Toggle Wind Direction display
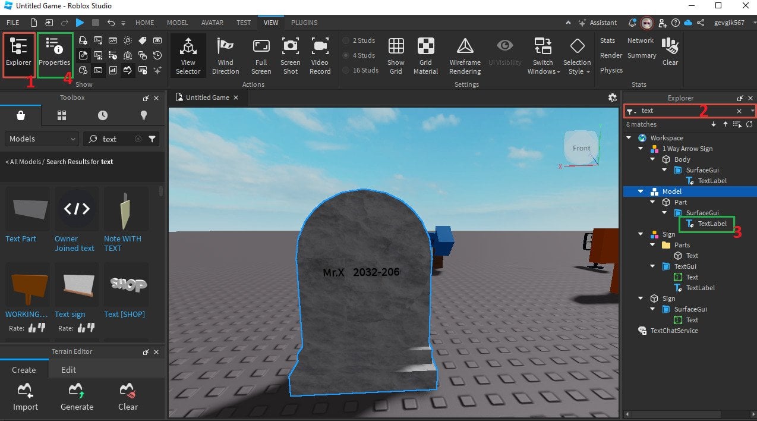The height and width of the screenshot is (421, 757). pyautogui.click(x=225, y=56)
